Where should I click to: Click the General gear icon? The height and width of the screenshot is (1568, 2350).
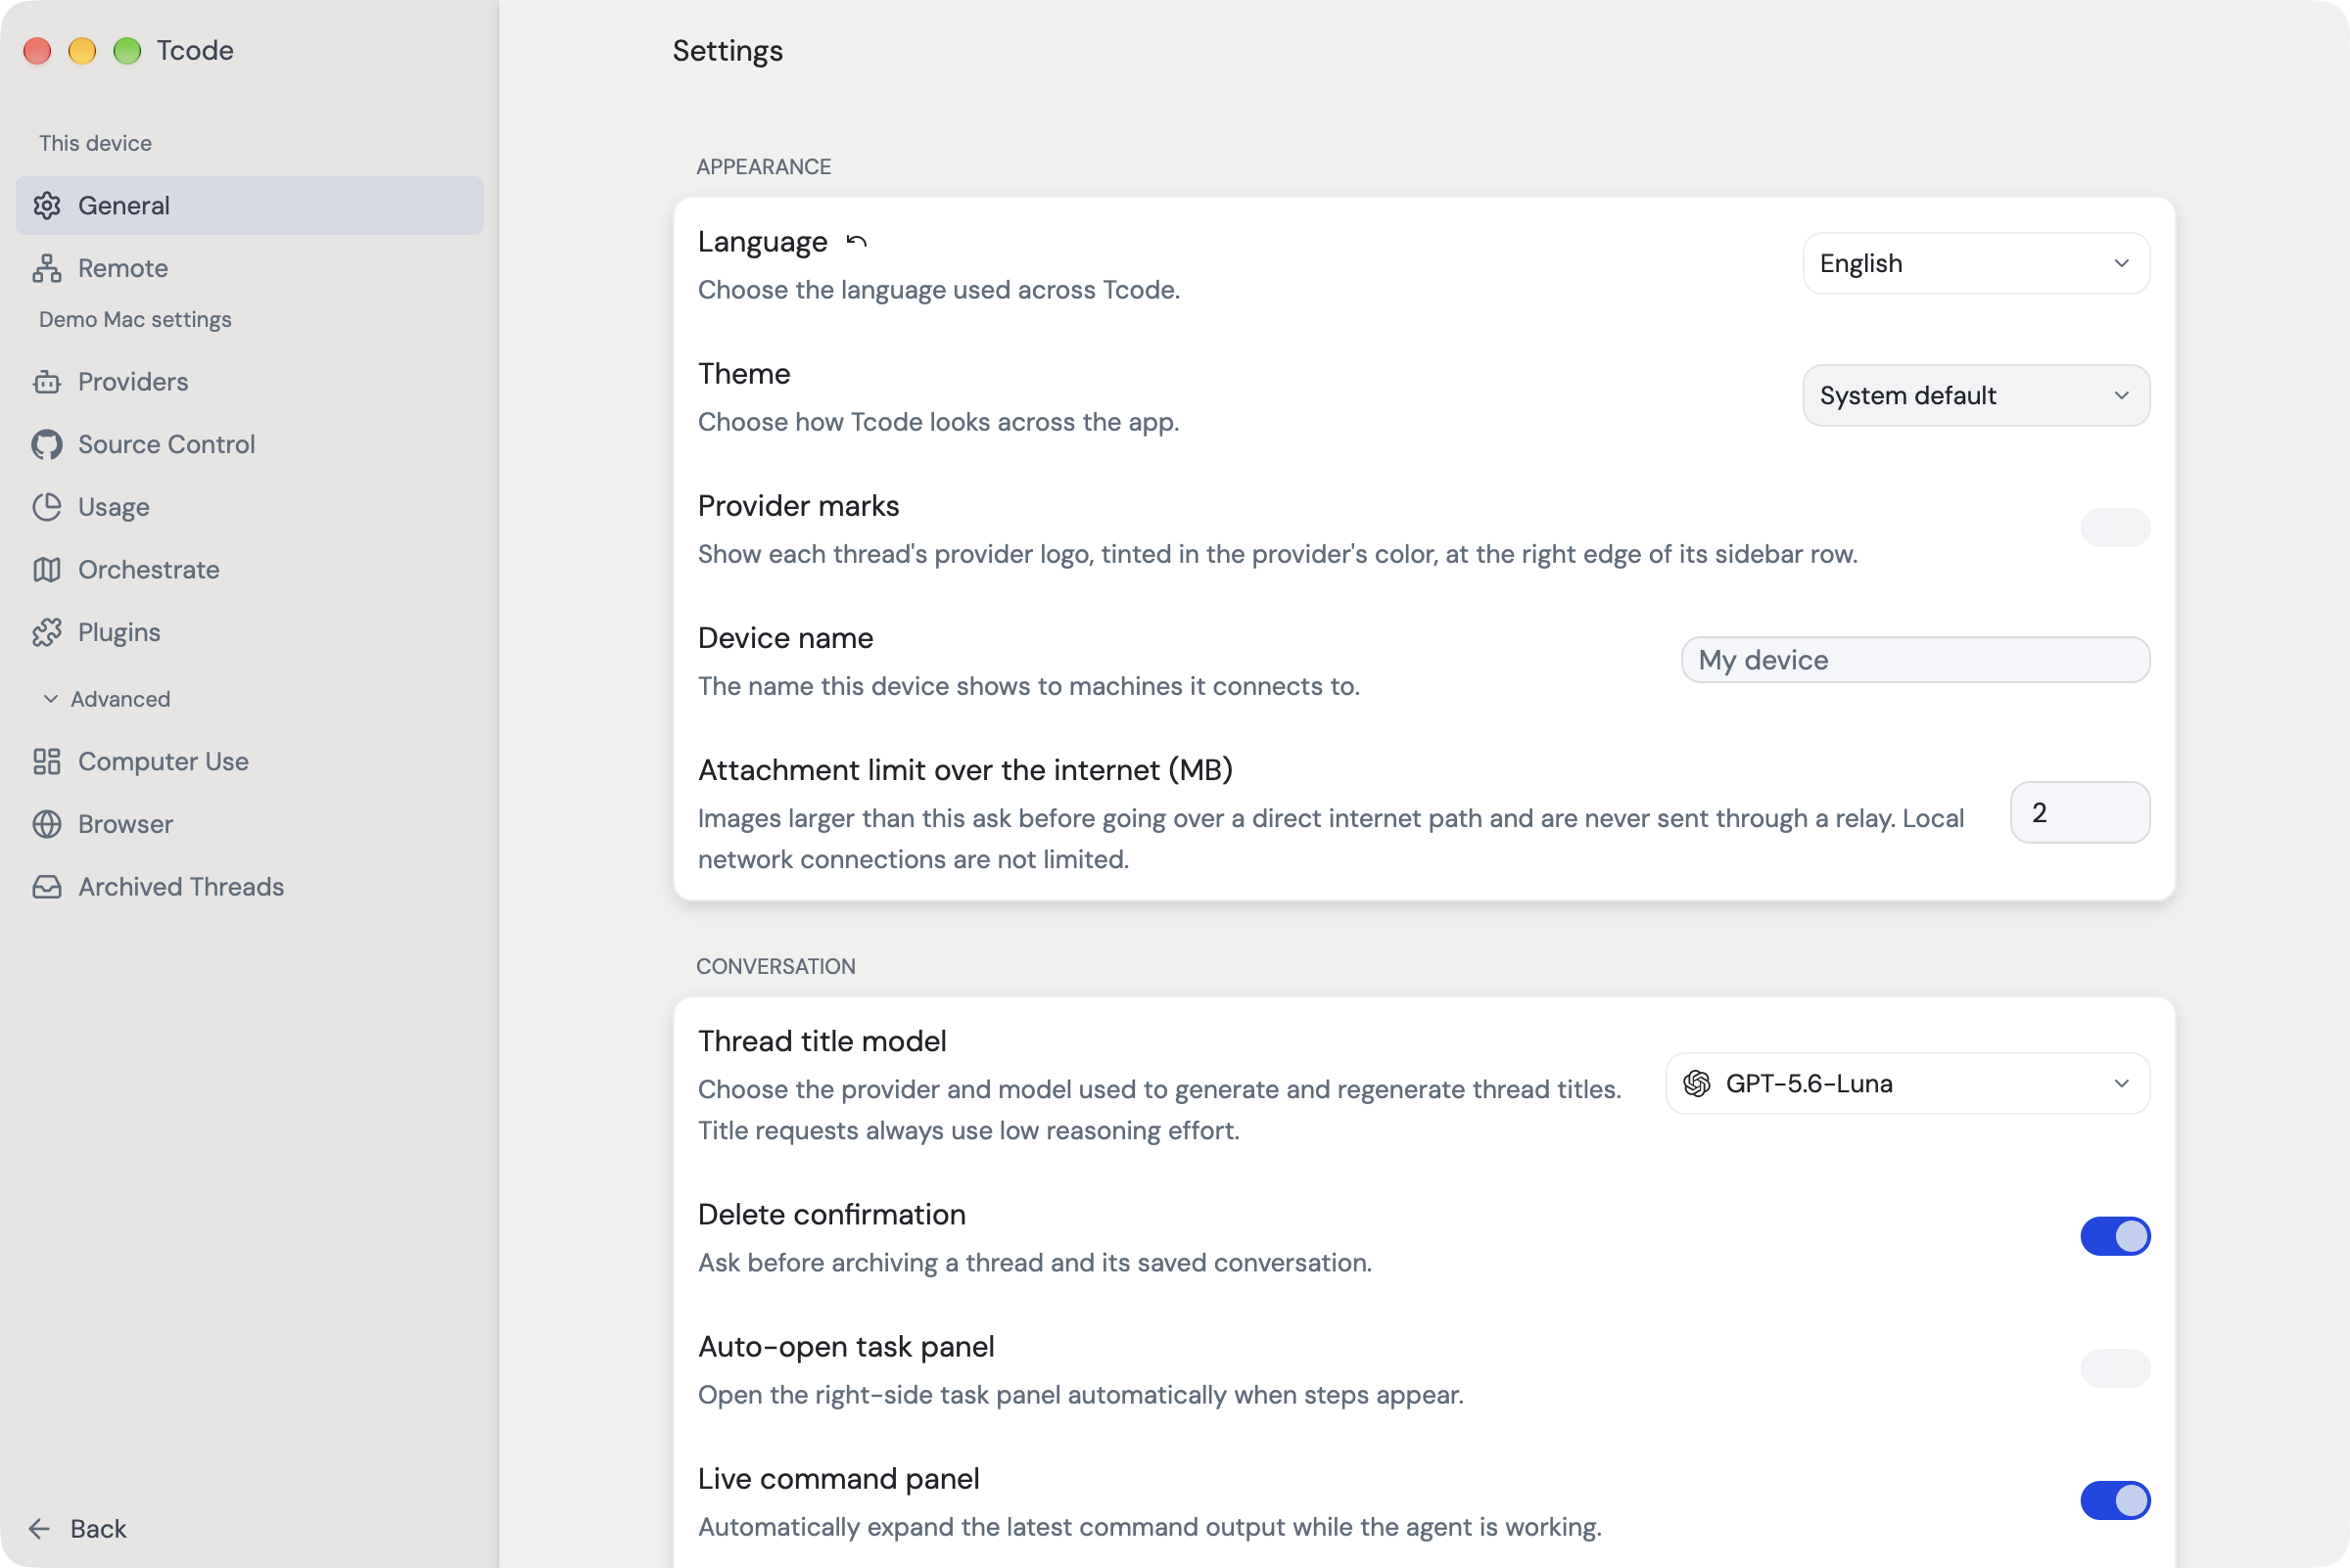pos(47,205)
